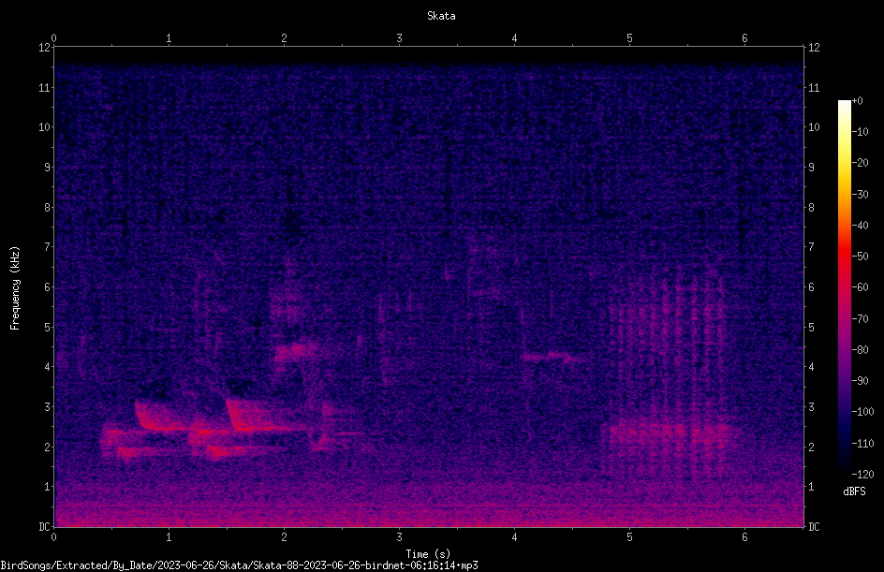The image size is (884, 572).
Task: Click the "Skata" spectrogram title
Action: (x=441, y=16)
